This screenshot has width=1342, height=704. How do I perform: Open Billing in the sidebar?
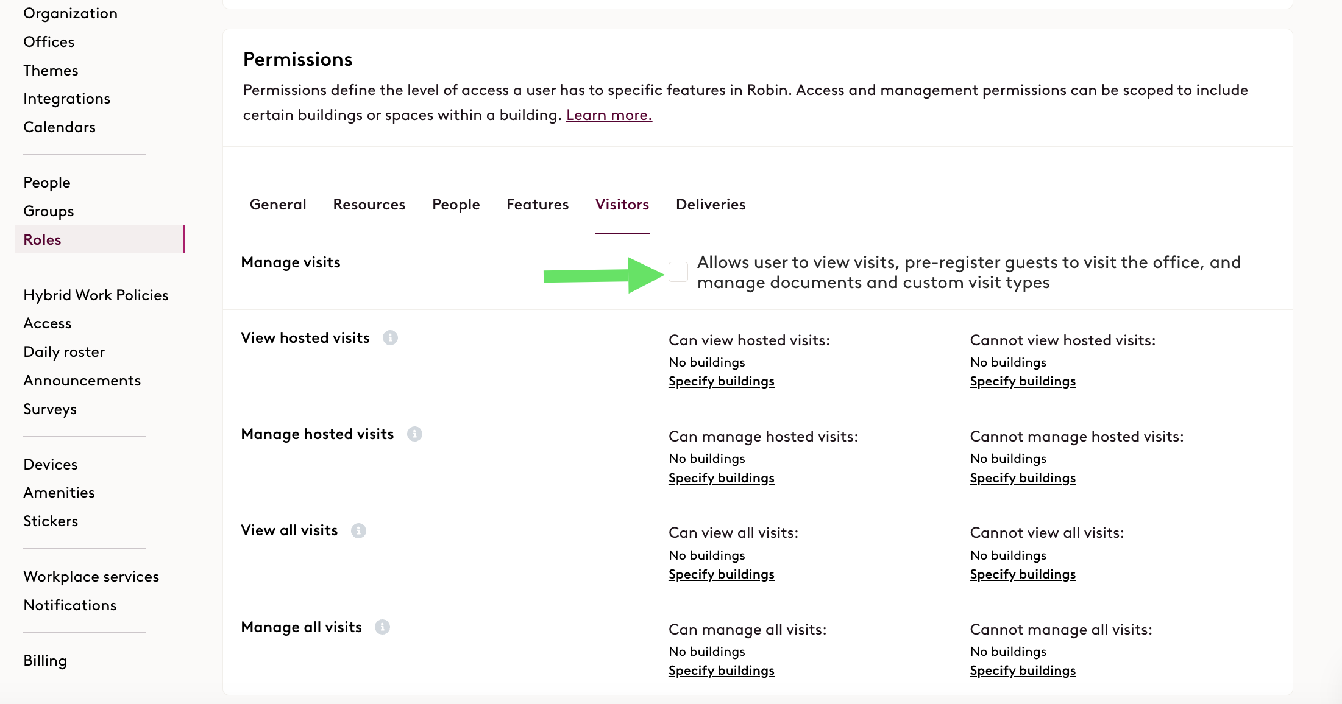click(x=45, y=661)
